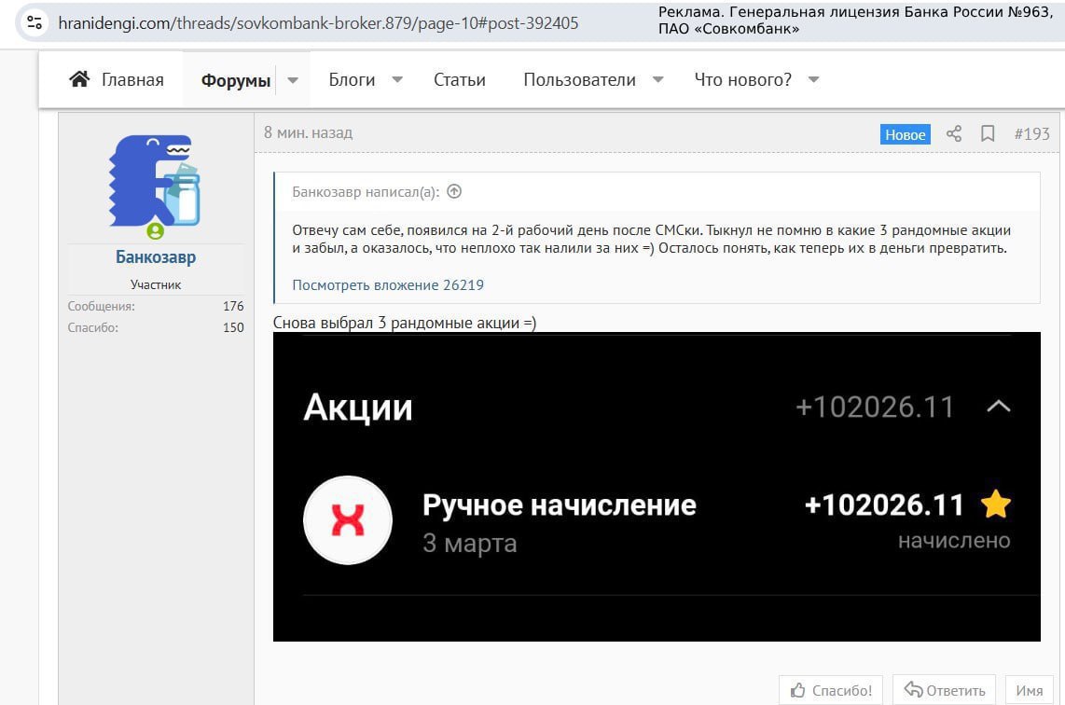Open the Статьи menu item
Viewport: 1065px width, 705px height.
[x=459, y=80]
